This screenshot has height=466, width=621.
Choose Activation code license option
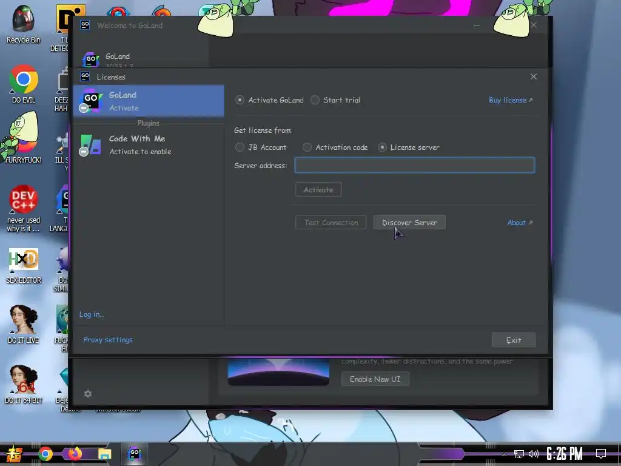(307, 147)
